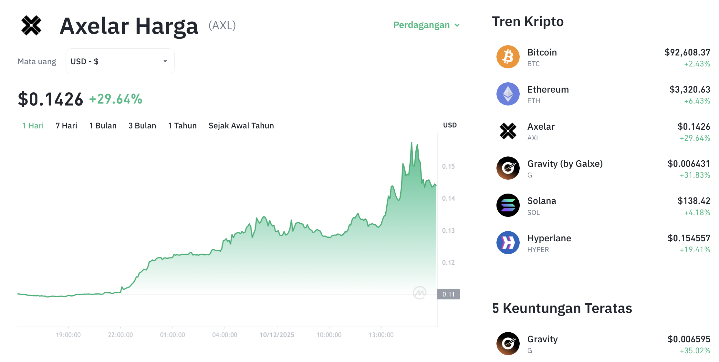Select the 1 Tahun range
The height and width of the screenshot is (362, 719).
[182, 126]
